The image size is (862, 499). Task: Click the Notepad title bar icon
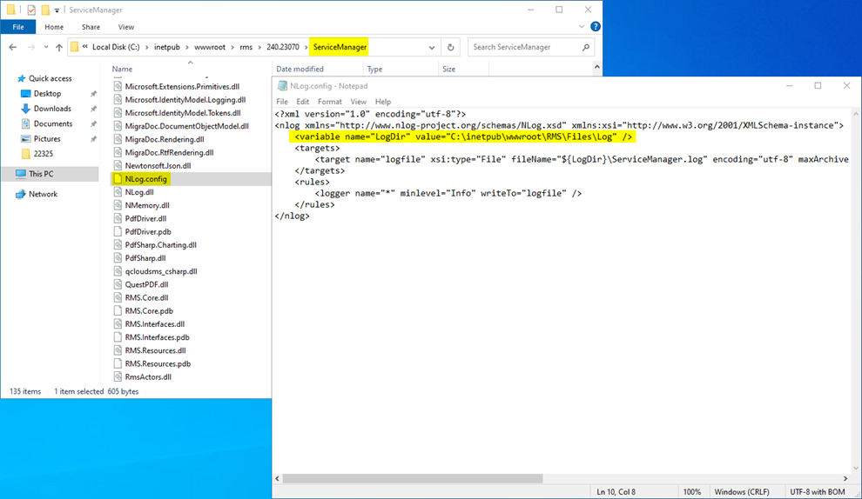coord(282,86)
